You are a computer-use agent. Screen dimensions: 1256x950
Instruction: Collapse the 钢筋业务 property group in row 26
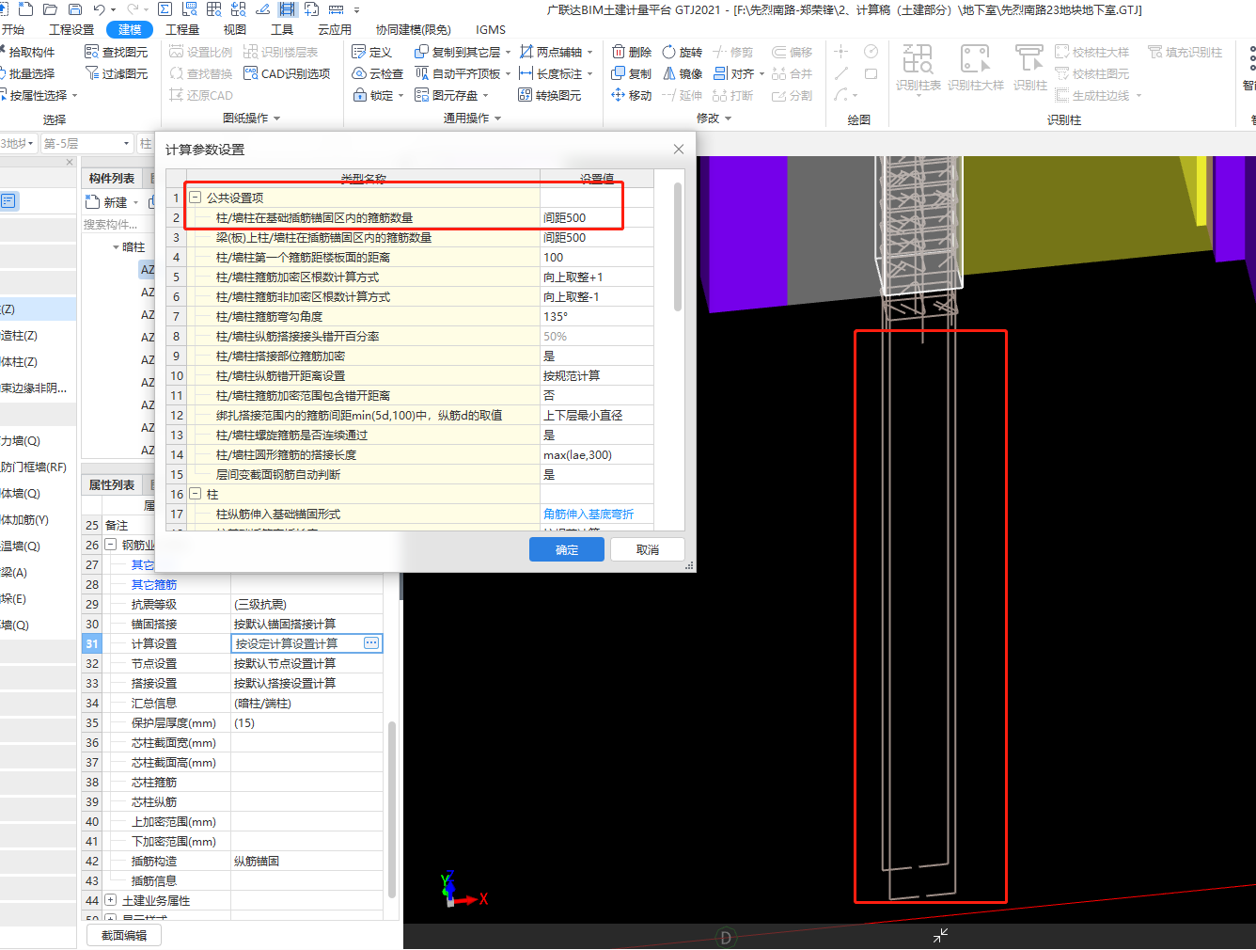111,545
